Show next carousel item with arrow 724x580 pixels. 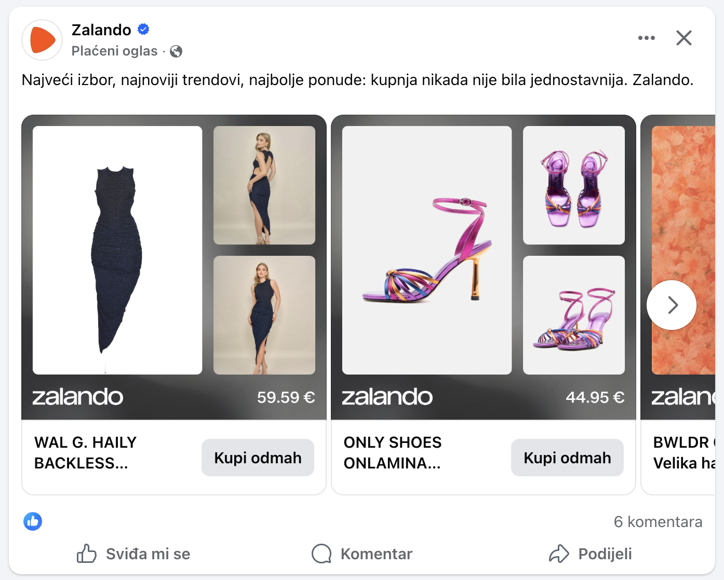672,305
